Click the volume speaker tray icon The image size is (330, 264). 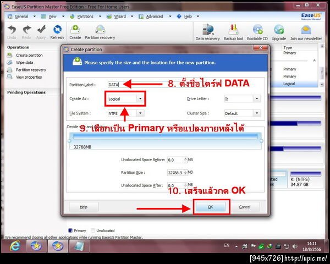295,246
